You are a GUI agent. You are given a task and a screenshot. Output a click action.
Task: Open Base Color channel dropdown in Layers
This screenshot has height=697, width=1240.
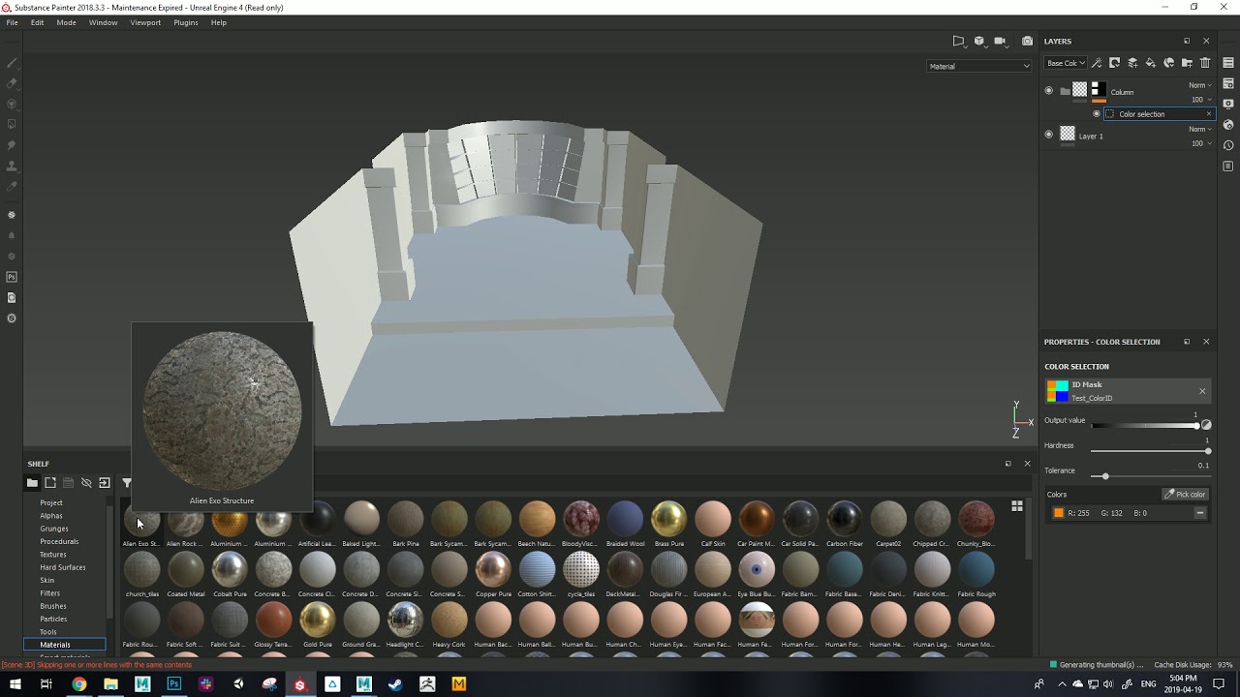pos(1066,63)
